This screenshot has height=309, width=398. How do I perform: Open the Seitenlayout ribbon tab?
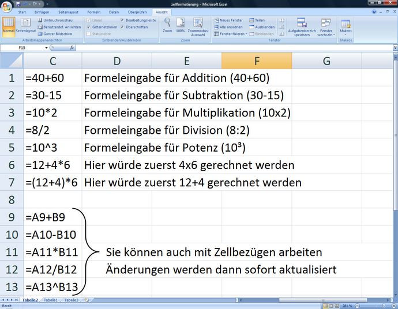[68, 12]
